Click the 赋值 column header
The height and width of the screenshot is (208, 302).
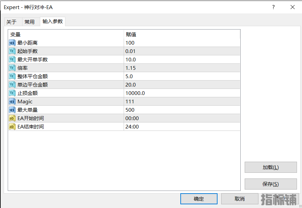[182, 34]
